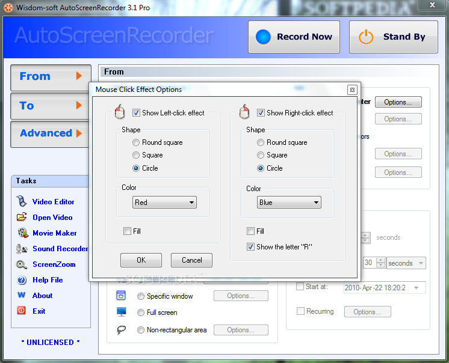Click the disabled stepper above the 30 field
This screenshot has height=363, width=449.
point(365,237)
